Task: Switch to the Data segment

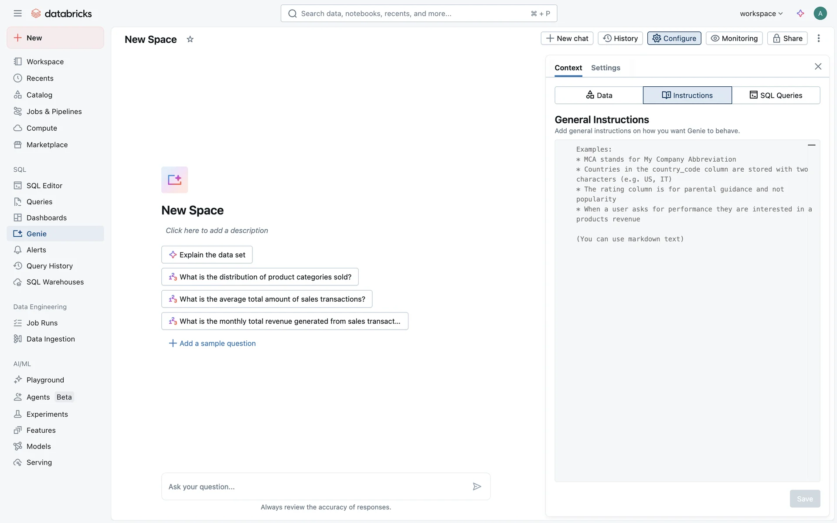Action: coord(599,95)
